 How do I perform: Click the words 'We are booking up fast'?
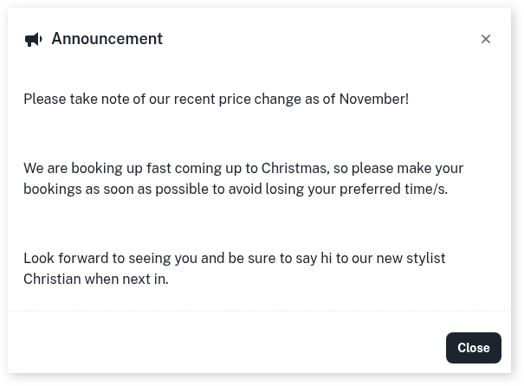tap(96, 169)
